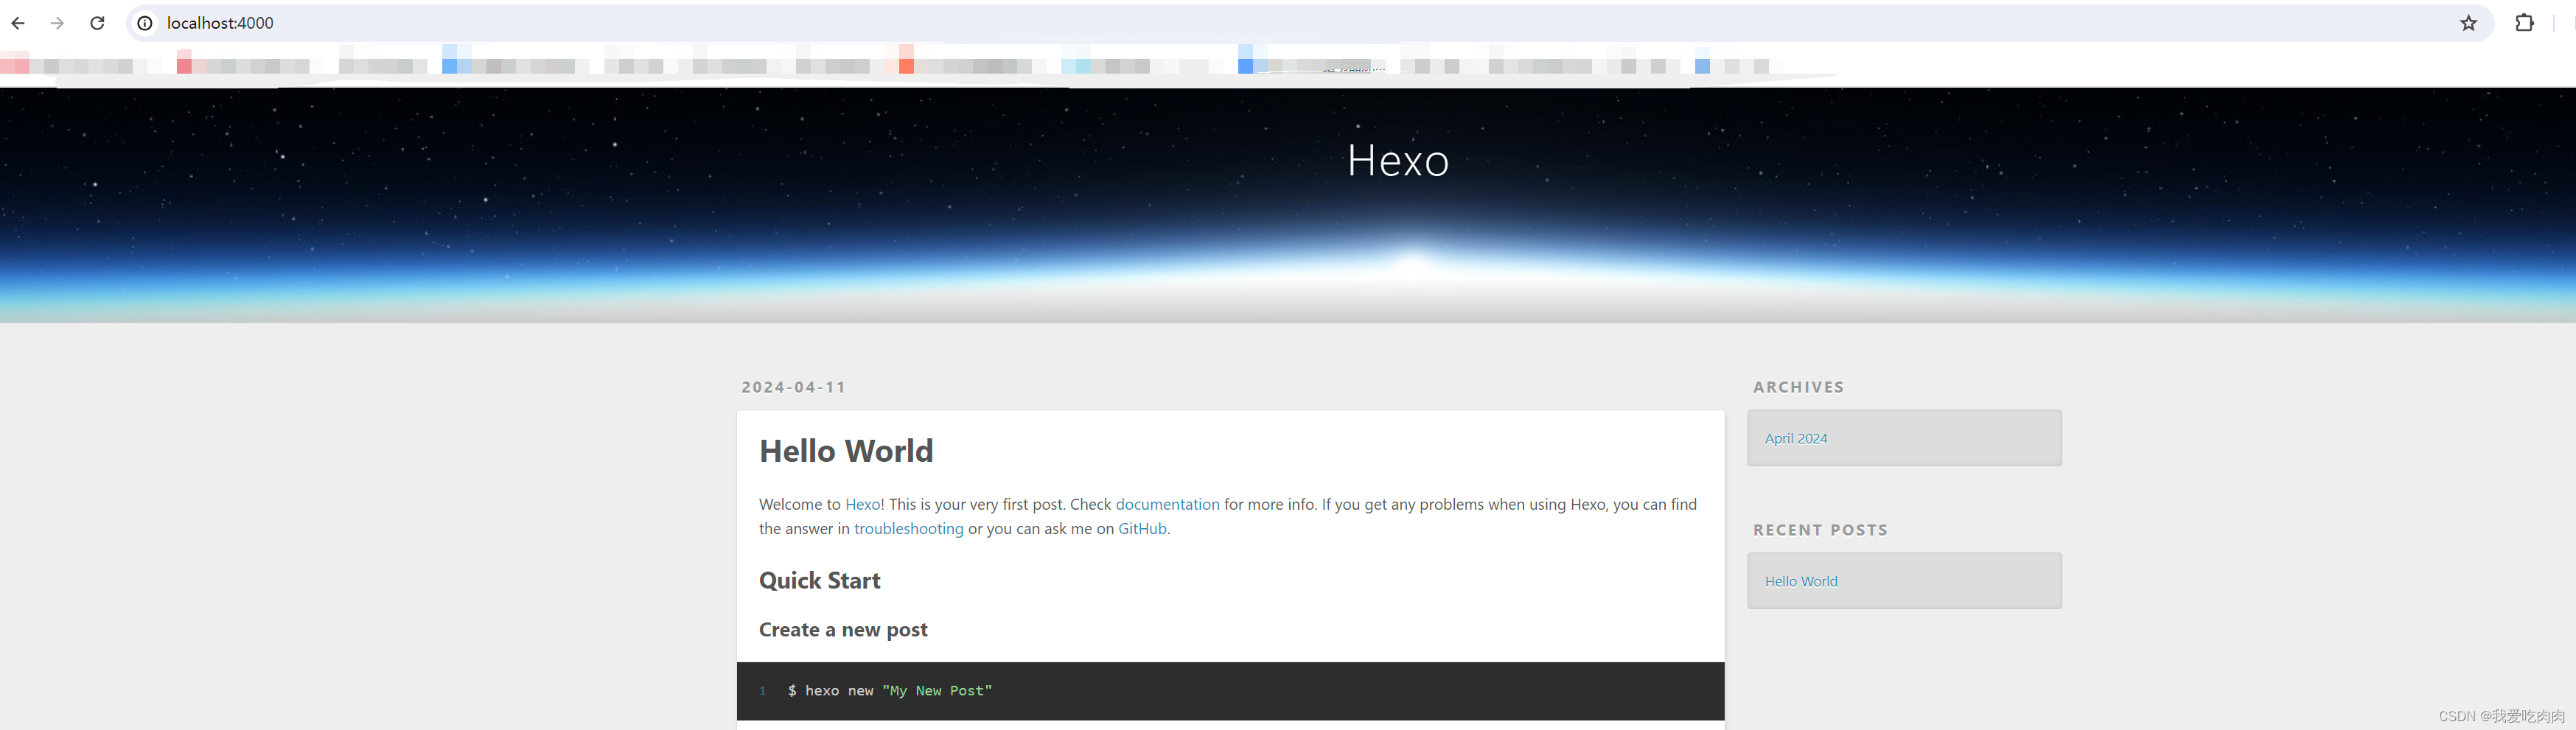Follow the Hexo link in the post
Screen dimensions: 2576x730
[863, 504]
